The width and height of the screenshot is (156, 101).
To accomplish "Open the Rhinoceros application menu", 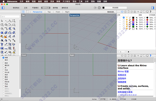I will click(12, 1).
